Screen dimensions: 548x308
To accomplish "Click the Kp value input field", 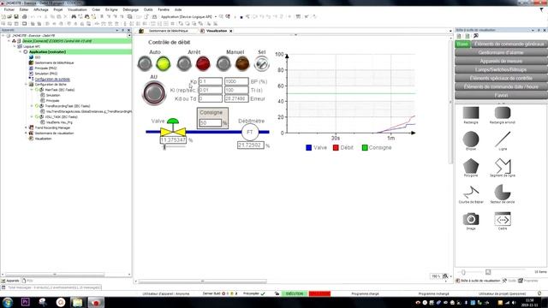I will 211,81.
